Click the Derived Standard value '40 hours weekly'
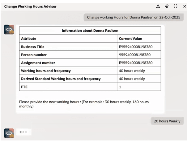187x142 pixels. click(x=132, y=79)
